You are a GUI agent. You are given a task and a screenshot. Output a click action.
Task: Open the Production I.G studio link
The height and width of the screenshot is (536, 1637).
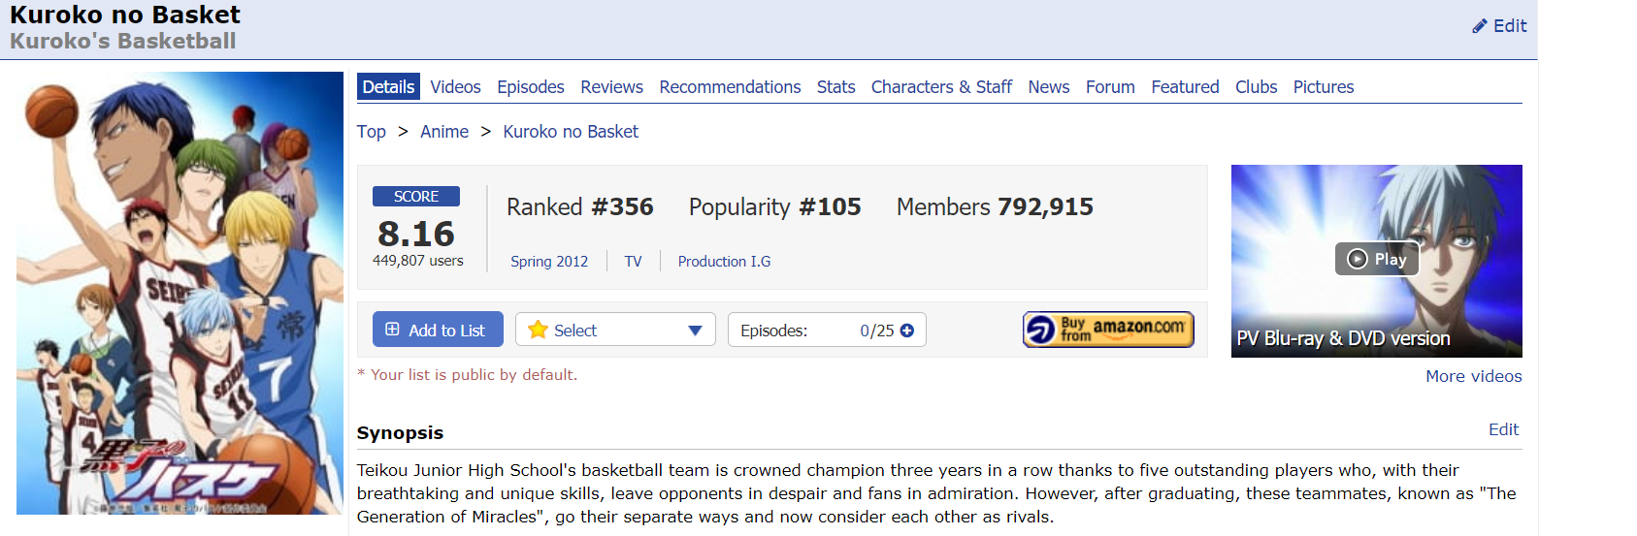click(724, 262)
